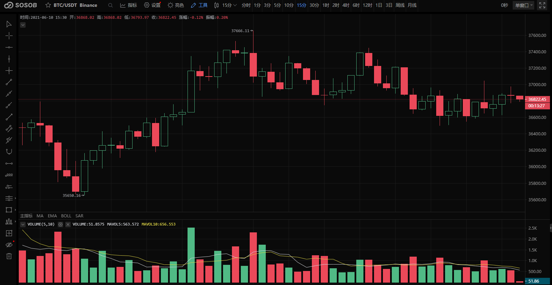Viewport: 552px width, 285px height.
Task: Select the two-dot horizontal segment tool
Action: (9, 163)
